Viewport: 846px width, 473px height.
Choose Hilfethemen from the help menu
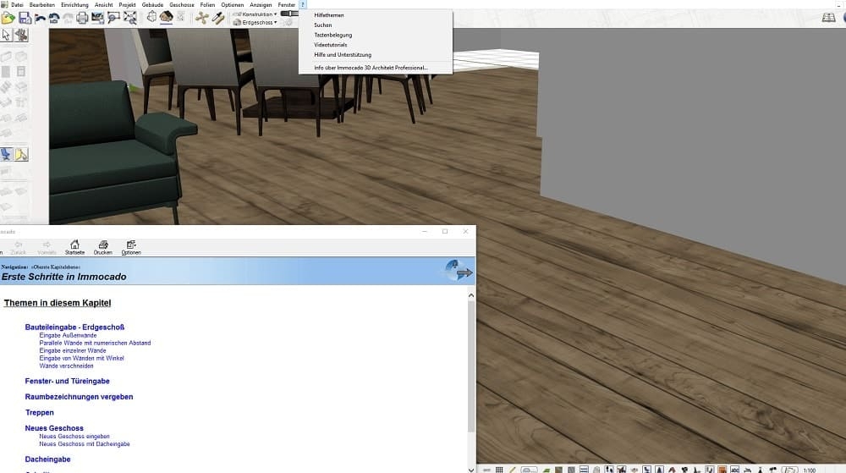[376, 15]
